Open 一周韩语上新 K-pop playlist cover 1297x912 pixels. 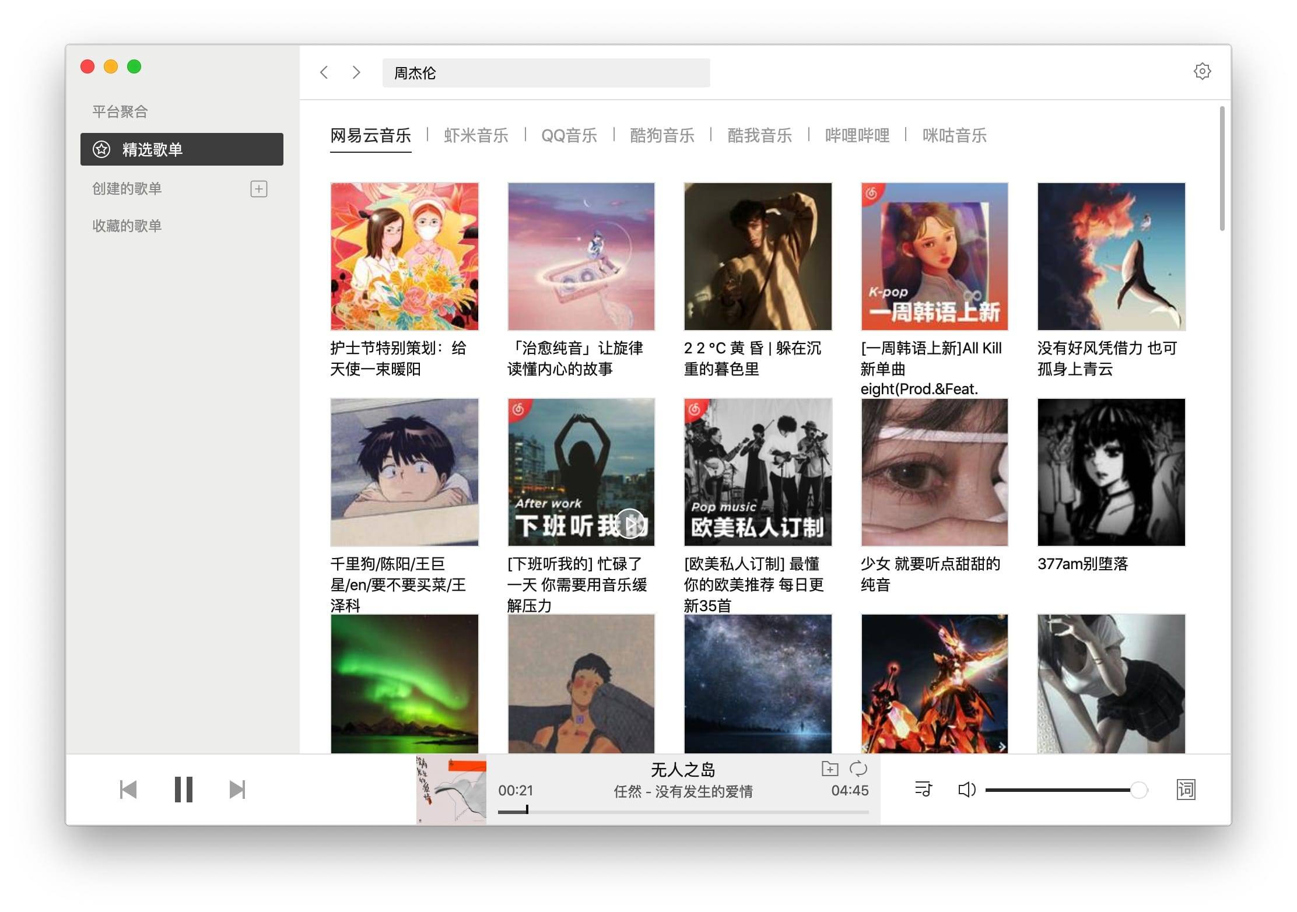point(934,257)
